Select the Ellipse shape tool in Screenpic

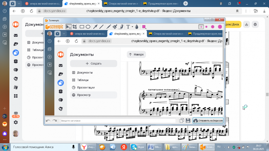(x=88, y=27)
